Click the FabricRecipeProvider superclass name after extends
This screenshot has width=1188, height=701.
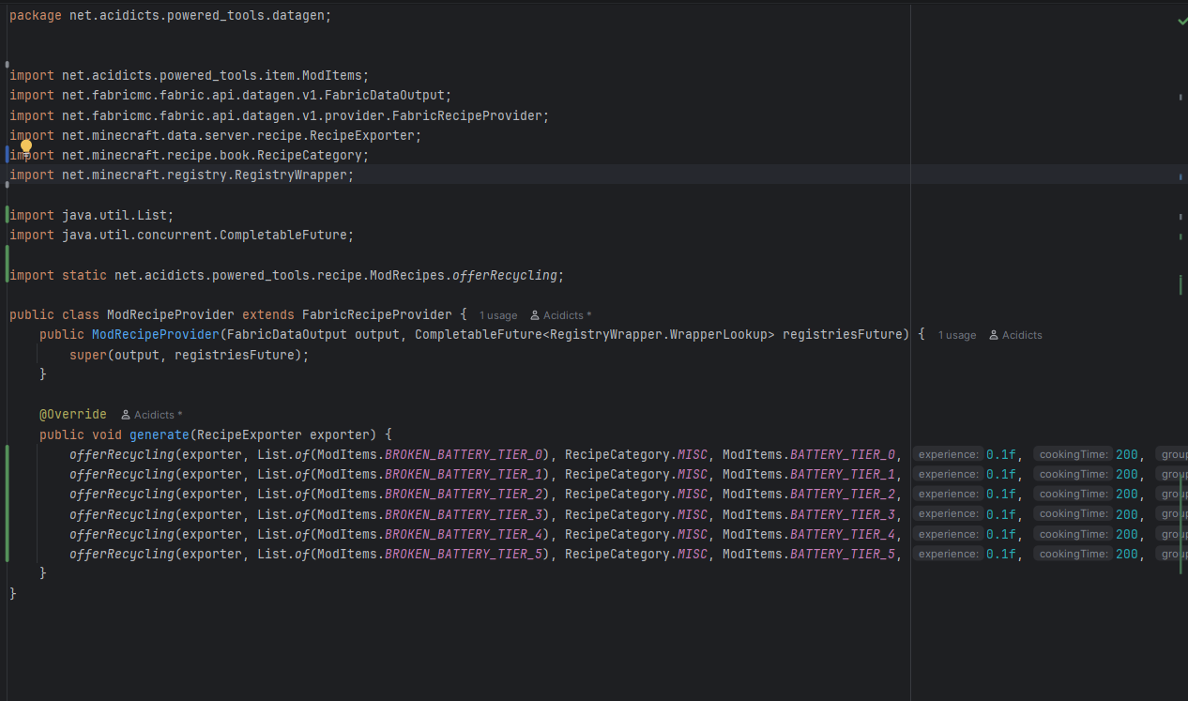click(376, 314)
